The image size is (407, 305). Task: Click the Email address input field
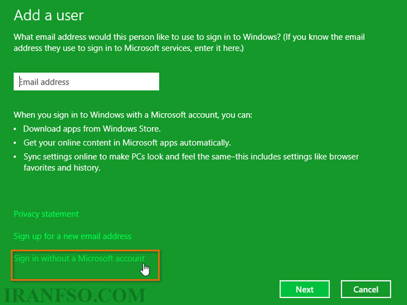click(x=86, y=81)
